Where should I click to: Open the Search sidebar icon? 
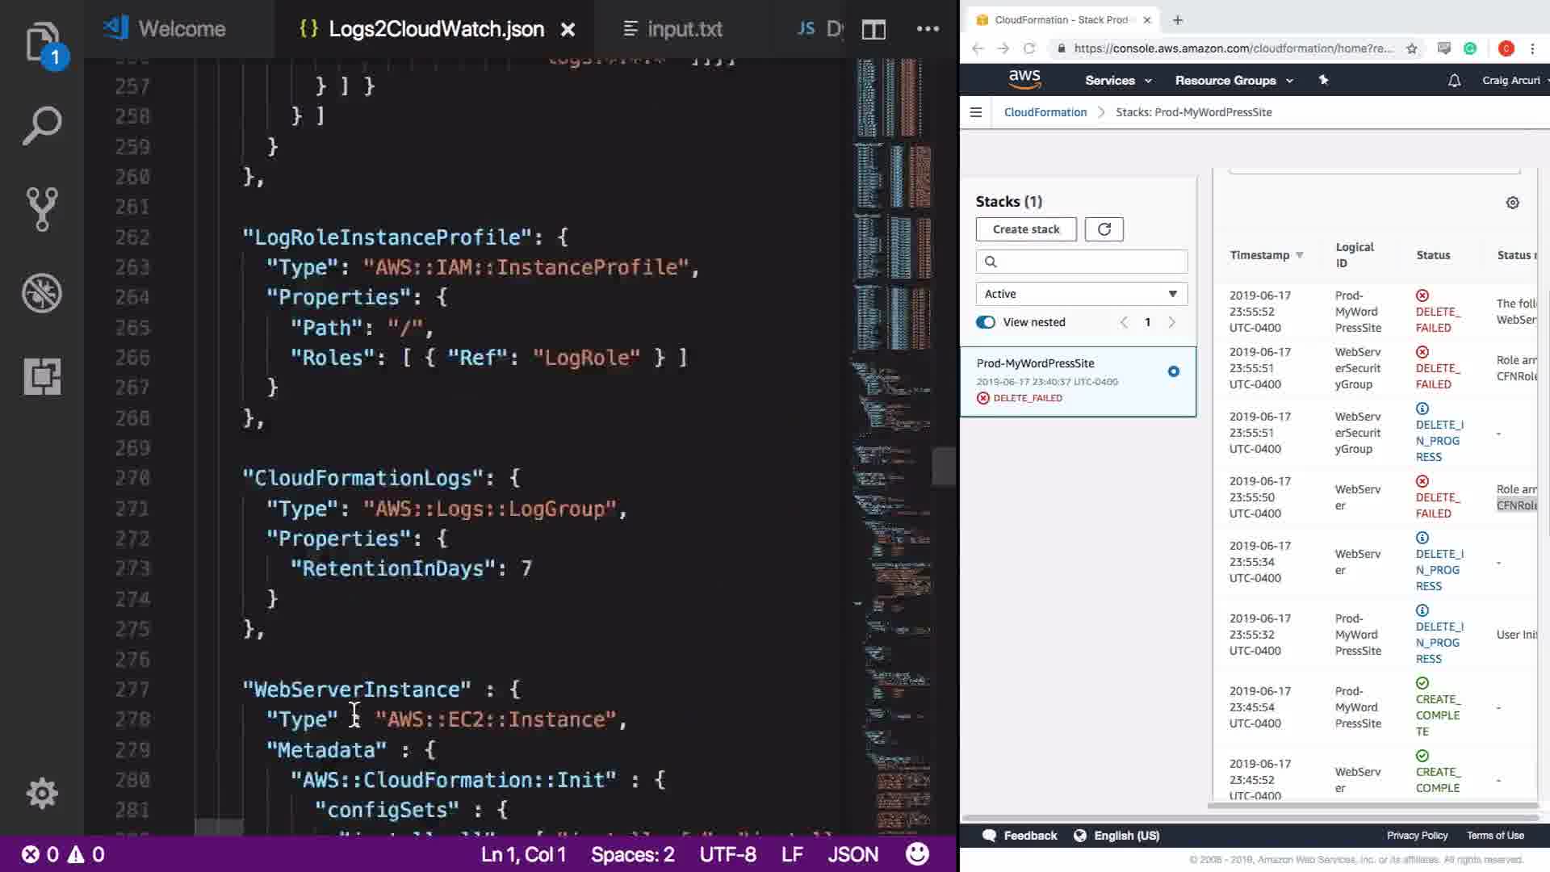tap(42, 126)
